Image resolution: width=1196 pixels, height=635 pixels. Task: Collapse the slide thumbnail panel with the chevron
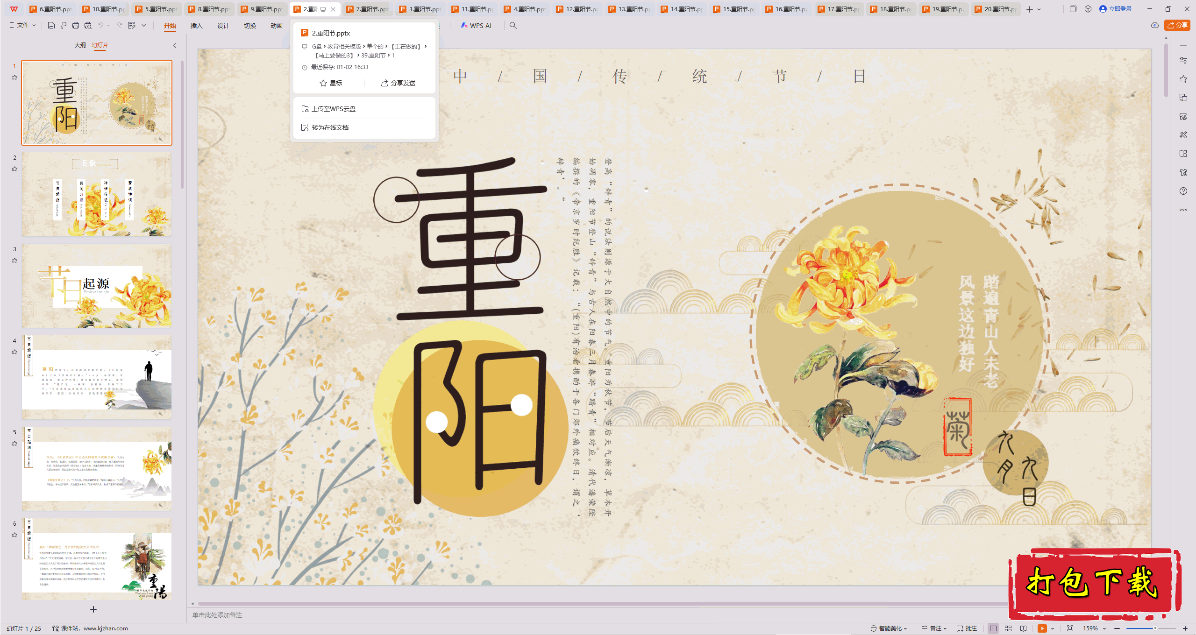[x=175, y=45]
